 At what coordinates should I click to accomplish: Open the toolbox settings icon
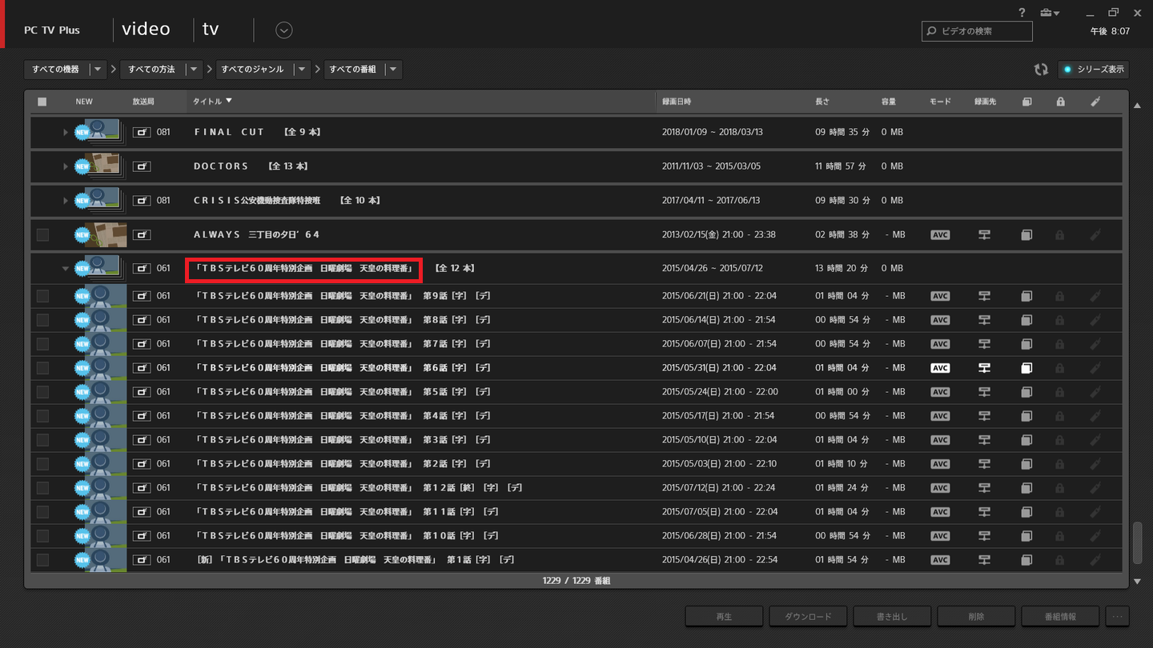(1048, 13)
